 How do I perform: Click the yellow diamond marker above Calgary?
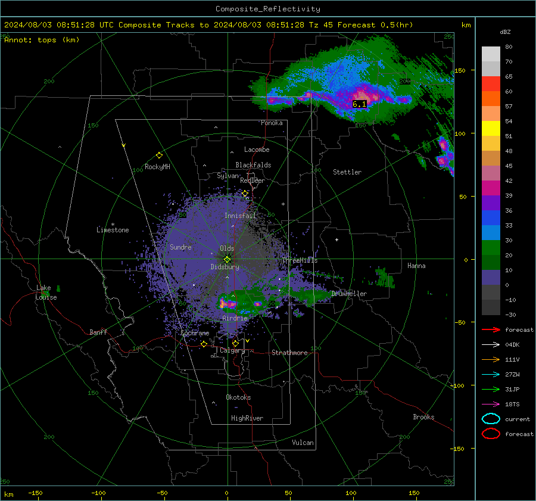click(x=235, y=343)
